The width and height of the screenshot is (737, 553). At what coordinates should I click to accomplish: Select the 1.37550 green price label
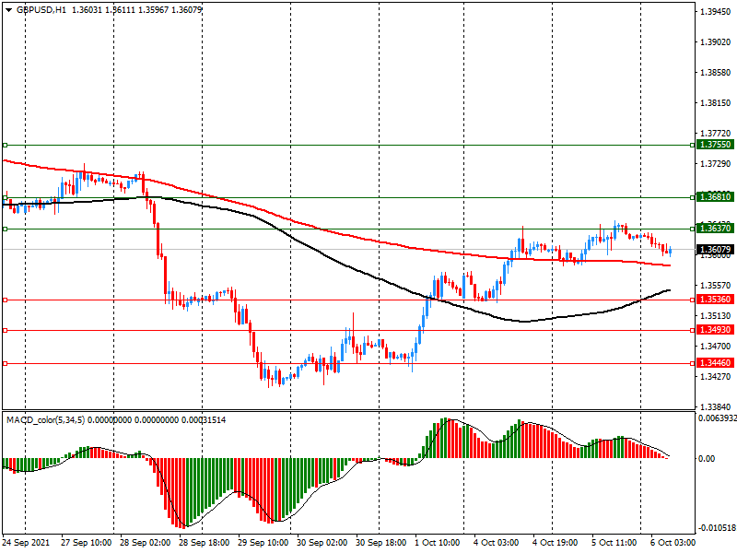716,145
